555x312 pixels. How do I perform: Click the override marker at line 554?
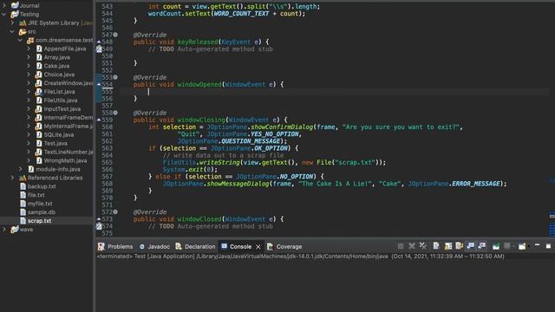pos(99,84)
